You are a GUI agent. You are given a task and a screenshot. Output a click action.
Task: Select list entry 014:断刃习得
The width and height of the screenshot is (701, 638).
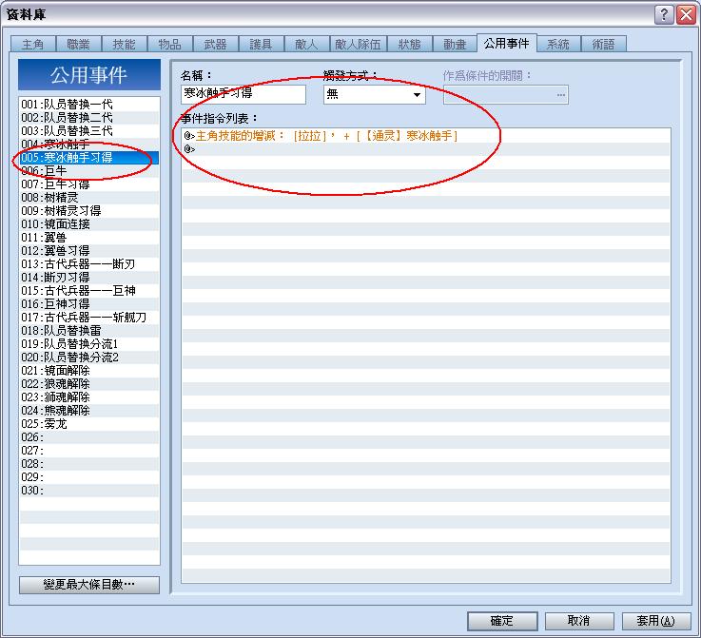coord(89,277)
